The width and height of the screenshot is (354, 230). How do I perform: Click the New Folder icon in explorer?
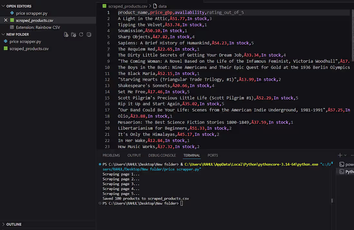click(73, 34)
